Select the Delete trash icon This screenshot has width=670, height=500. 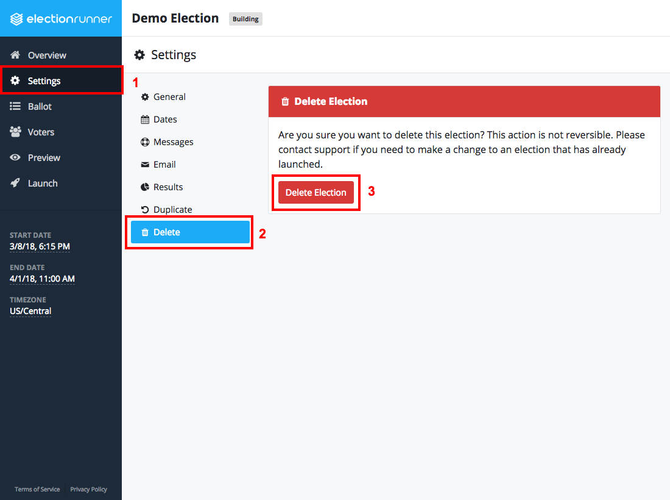tap(145, 232)
